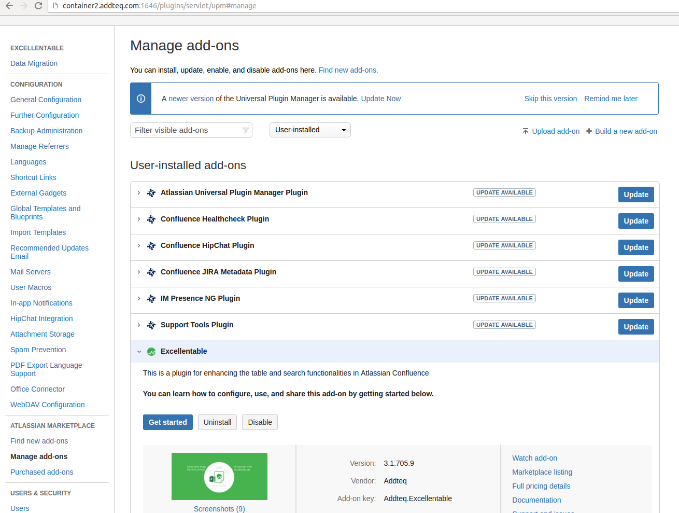The image size is (679, 513).
Task: Collapse the Excellentable add-on details
Action: click(139, 352)
